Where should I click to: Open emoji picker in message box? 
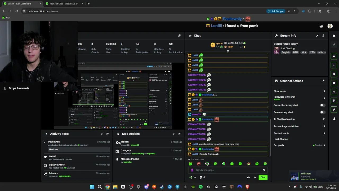pos(264,170)
